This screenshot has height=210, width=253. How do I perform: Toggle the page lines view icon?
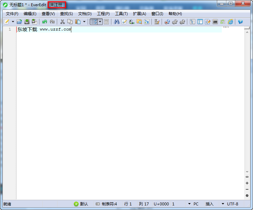click(106, 22)
